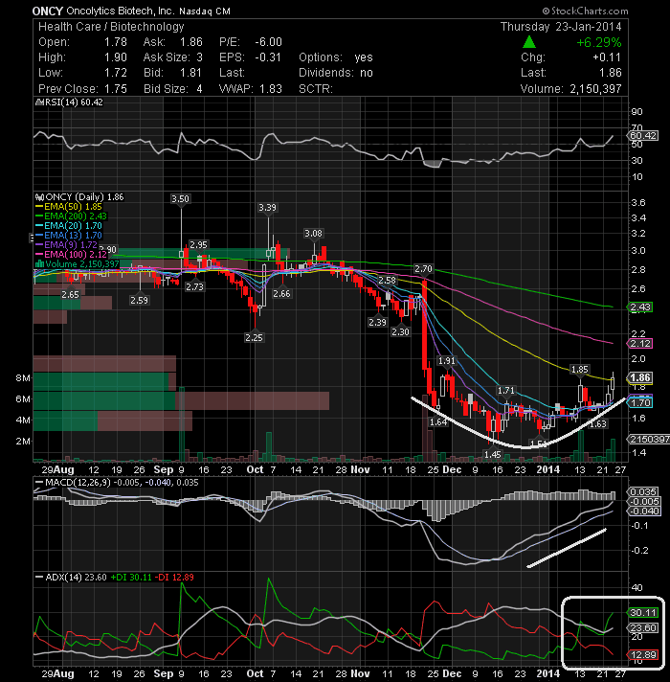Click the volume bars icon in the legend

pos(39,264)
